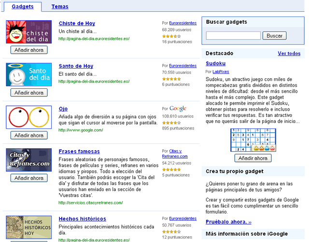Click Chiste de Hoy green URL text

pyautogui.click(x=94, y=39)
